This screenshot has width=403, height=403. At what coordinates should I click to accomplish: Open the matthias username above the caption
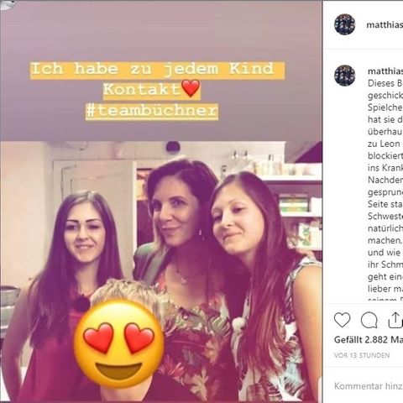click(385, 71)
